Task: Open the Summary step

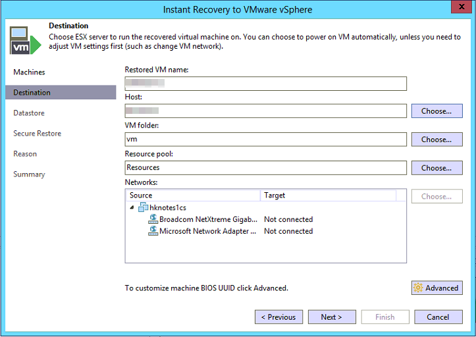Action: [x=29, y=174]
